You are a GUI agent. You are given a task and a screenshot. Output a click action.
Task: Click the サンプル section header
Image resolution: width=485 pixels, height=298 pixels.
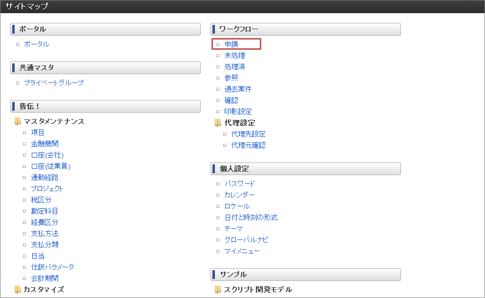click(306, 275)
